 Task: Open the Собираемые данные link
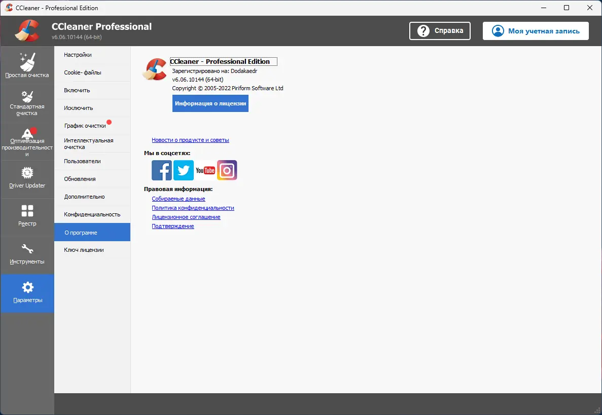[x=179, y=199]
